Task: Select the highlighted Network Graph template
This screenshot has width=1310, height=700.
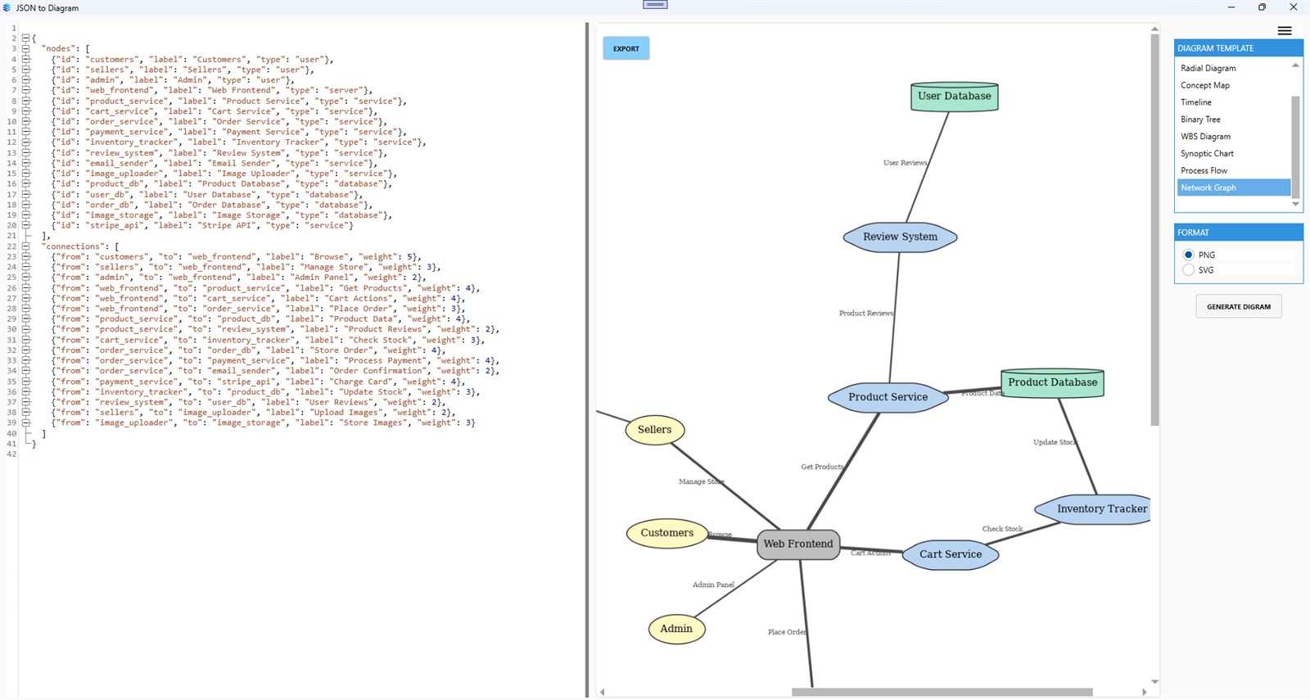Action: 1234,187
